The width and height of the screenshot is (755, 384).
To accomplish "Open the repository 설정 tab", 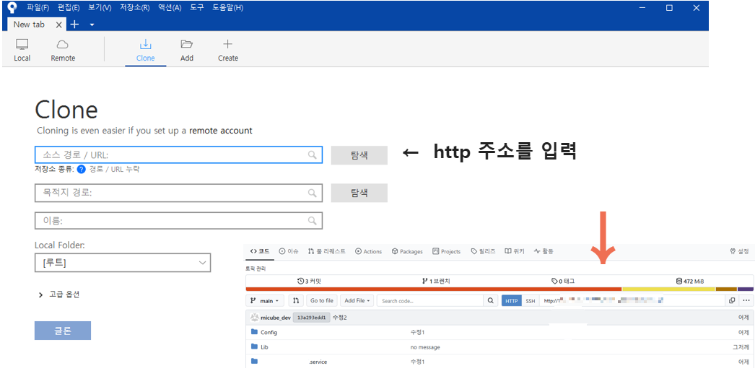I will pos(740,251).
